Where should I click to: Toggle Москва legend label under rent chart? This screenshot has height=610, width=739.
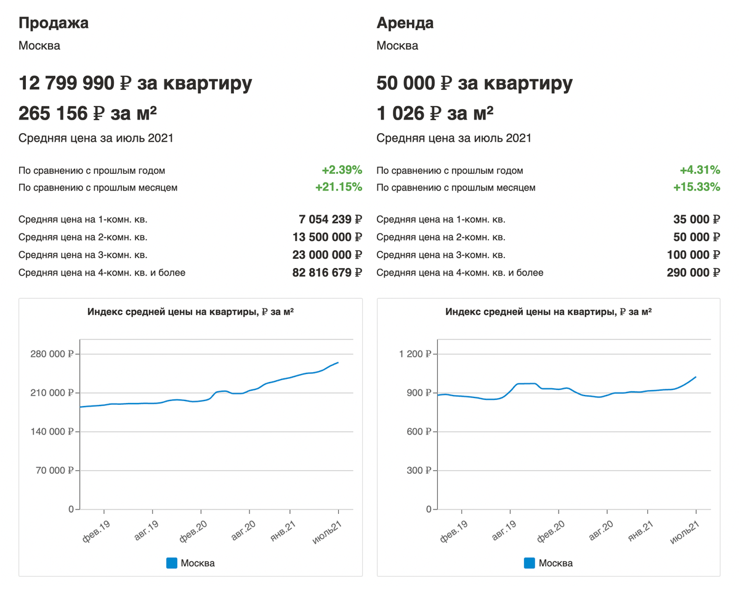[555, 563]
